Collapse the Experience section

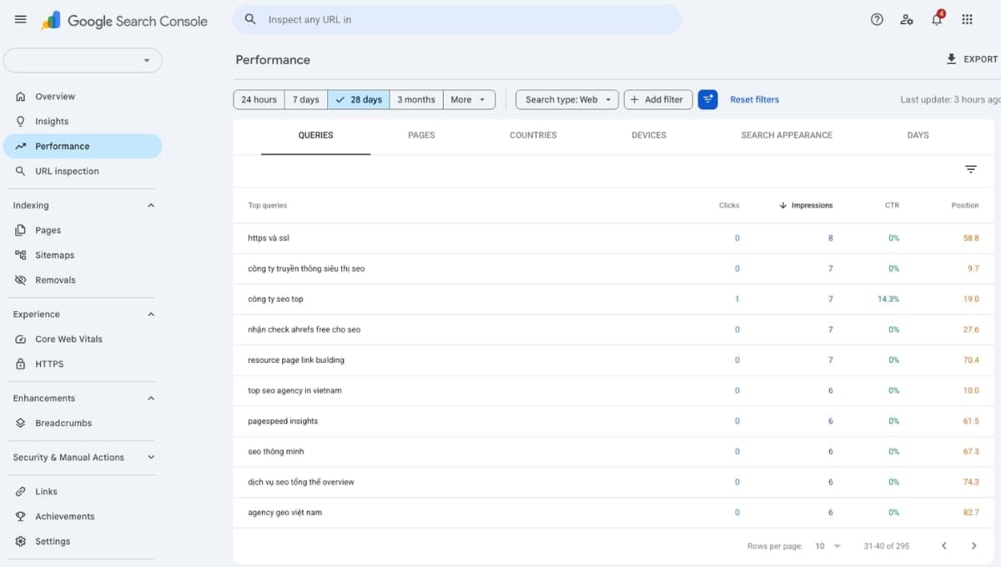pyautogui.click(x=151, y=314)
